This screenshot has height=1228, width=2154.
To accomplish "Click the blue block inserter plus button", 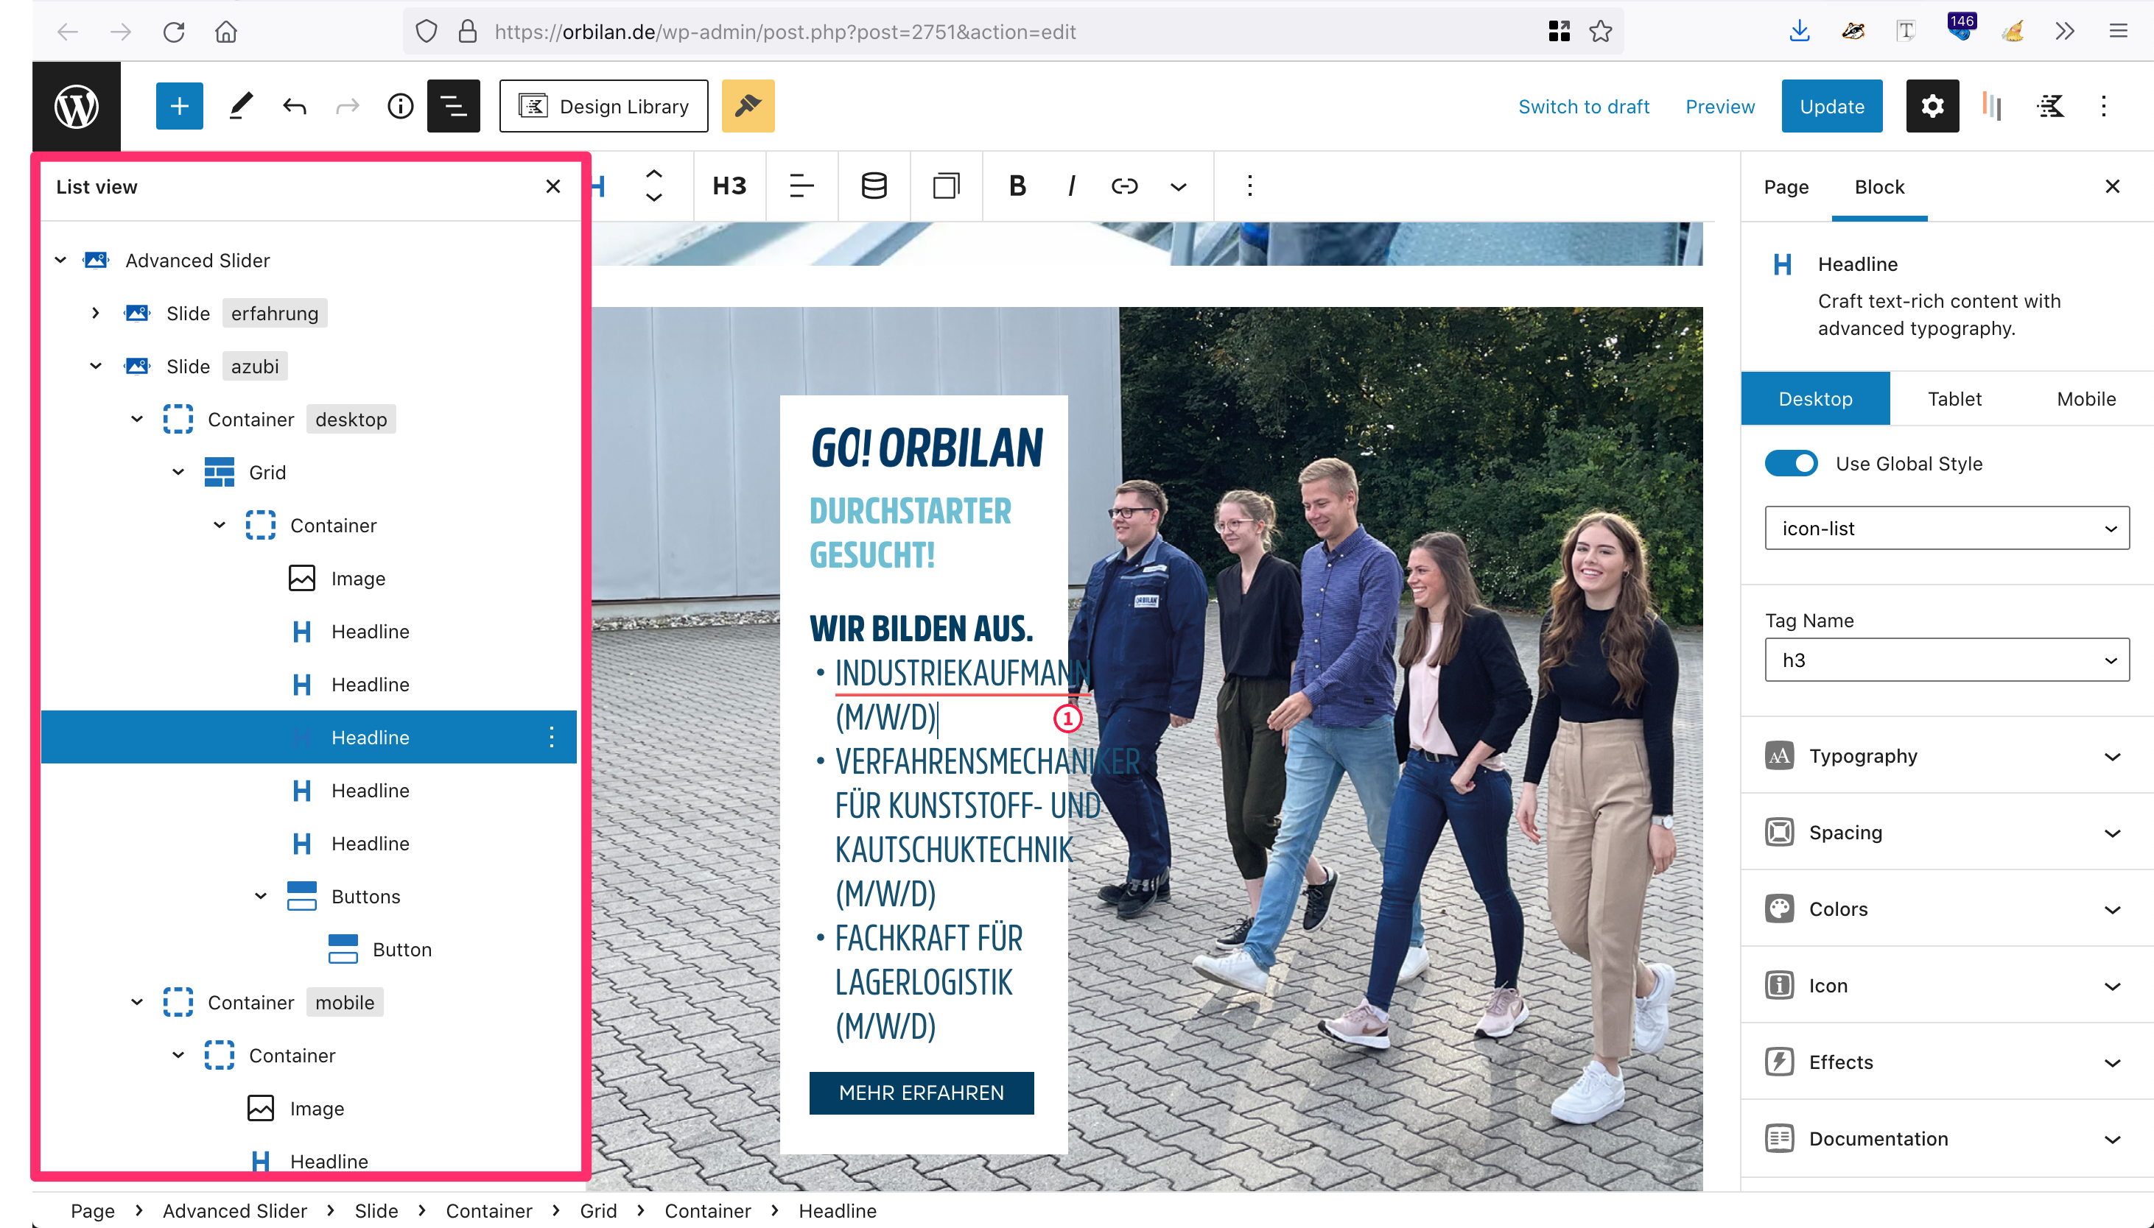I will point(179,106).
